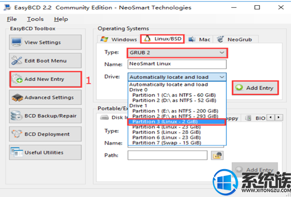Image resolution: width=291 pixels, height=197 pixels.
Task: Open BCD Backup/Repair in the toolbox
Action: pyautogui.click(x=45, y=116)
